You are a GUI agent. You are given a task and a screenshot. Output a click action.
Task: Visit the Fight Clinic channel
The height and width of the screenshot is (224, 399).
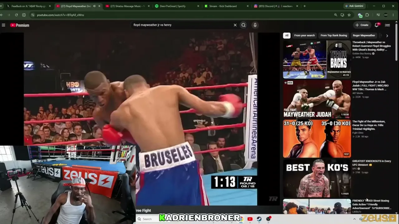[358, 133]
